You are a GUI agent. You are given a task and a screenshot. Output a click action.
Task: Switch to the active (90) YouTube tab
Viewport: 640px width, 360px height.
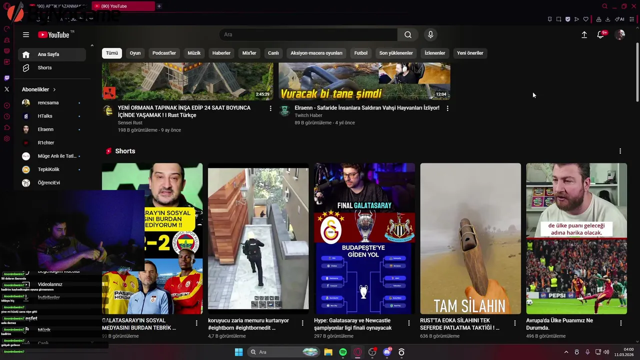point(124,6)
